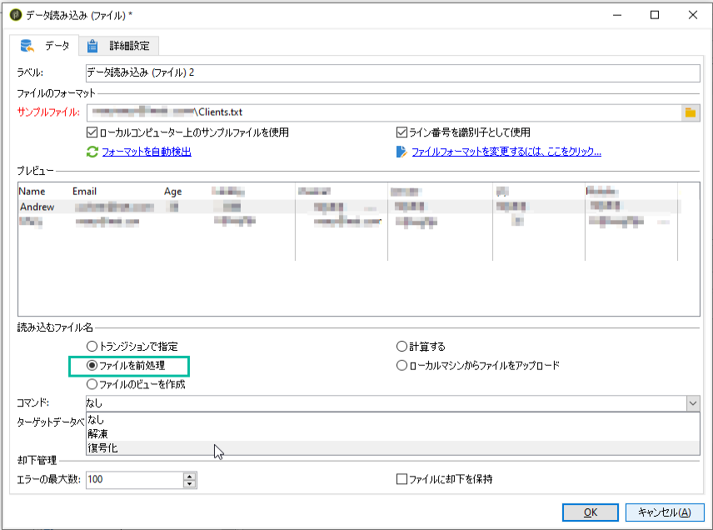Click the Age column header in preview

point(172,192)
